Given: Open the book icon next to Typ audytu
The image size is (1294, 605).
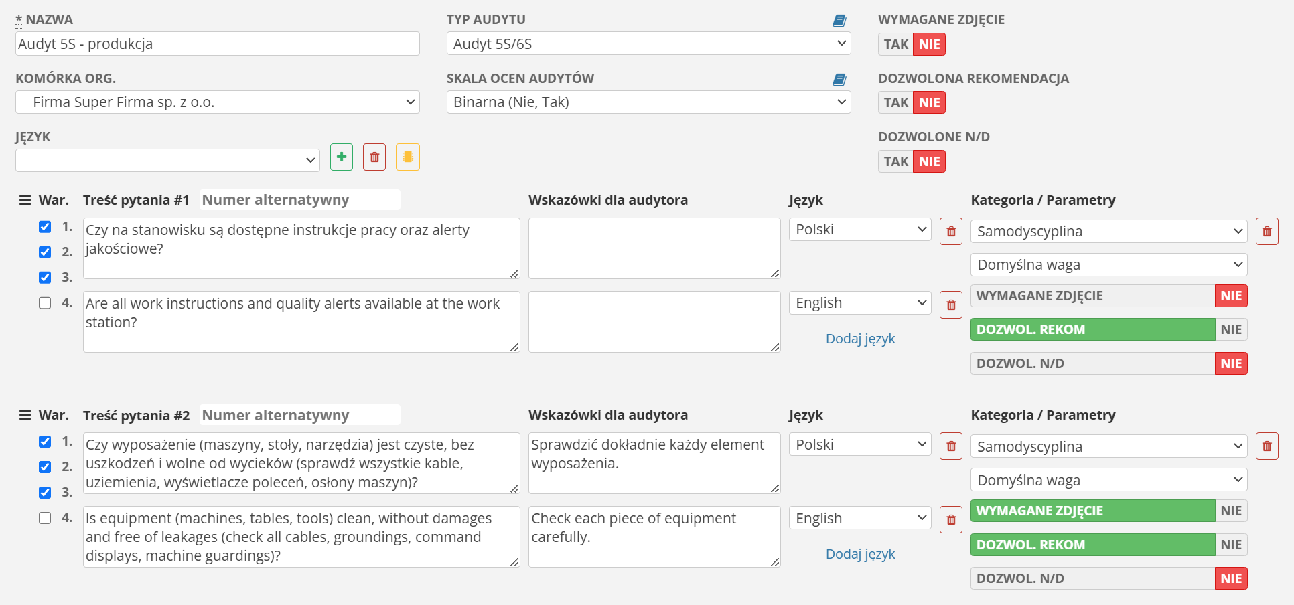Looking at the screenshot, I should click(839, 21).
